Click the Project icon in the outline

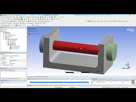point(2,31)
